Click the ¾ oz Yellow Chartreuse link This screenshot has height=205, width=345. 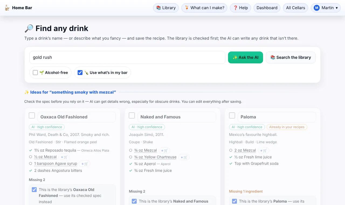155,157
